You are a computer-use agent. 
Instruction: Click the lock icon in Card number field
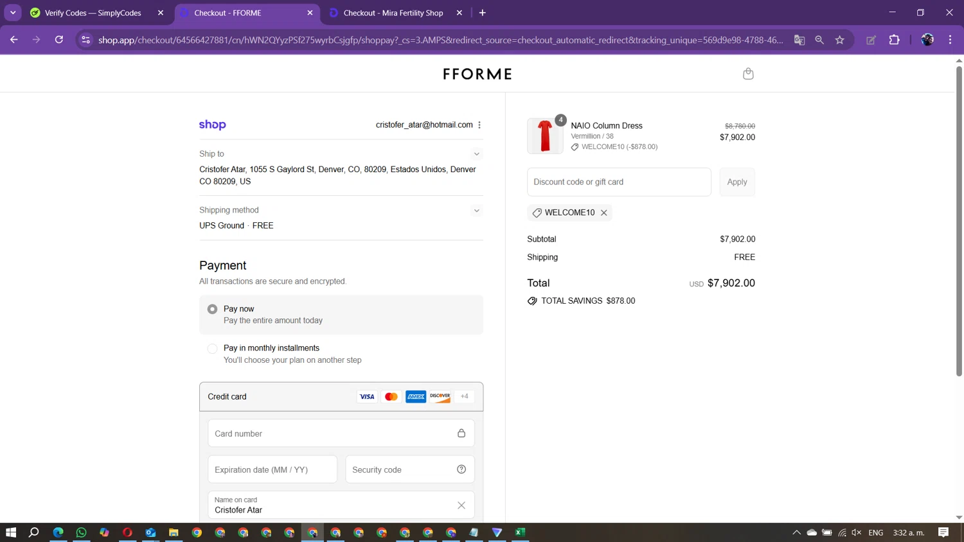461,433
